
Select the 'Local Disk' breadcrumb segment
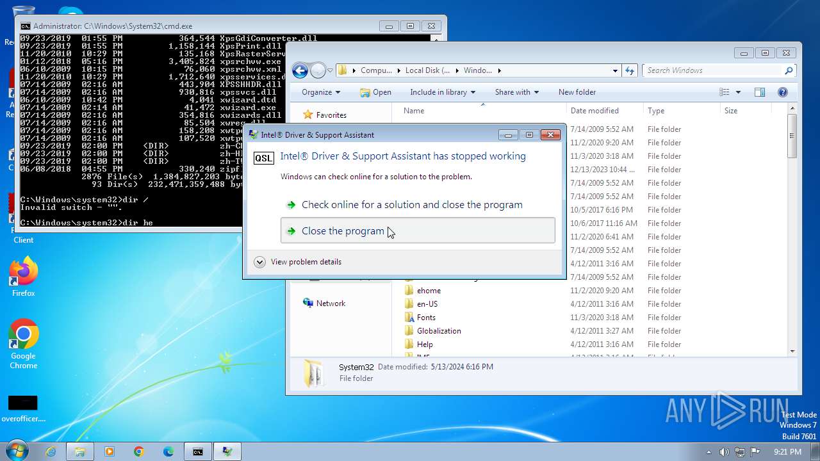[427, 70]
